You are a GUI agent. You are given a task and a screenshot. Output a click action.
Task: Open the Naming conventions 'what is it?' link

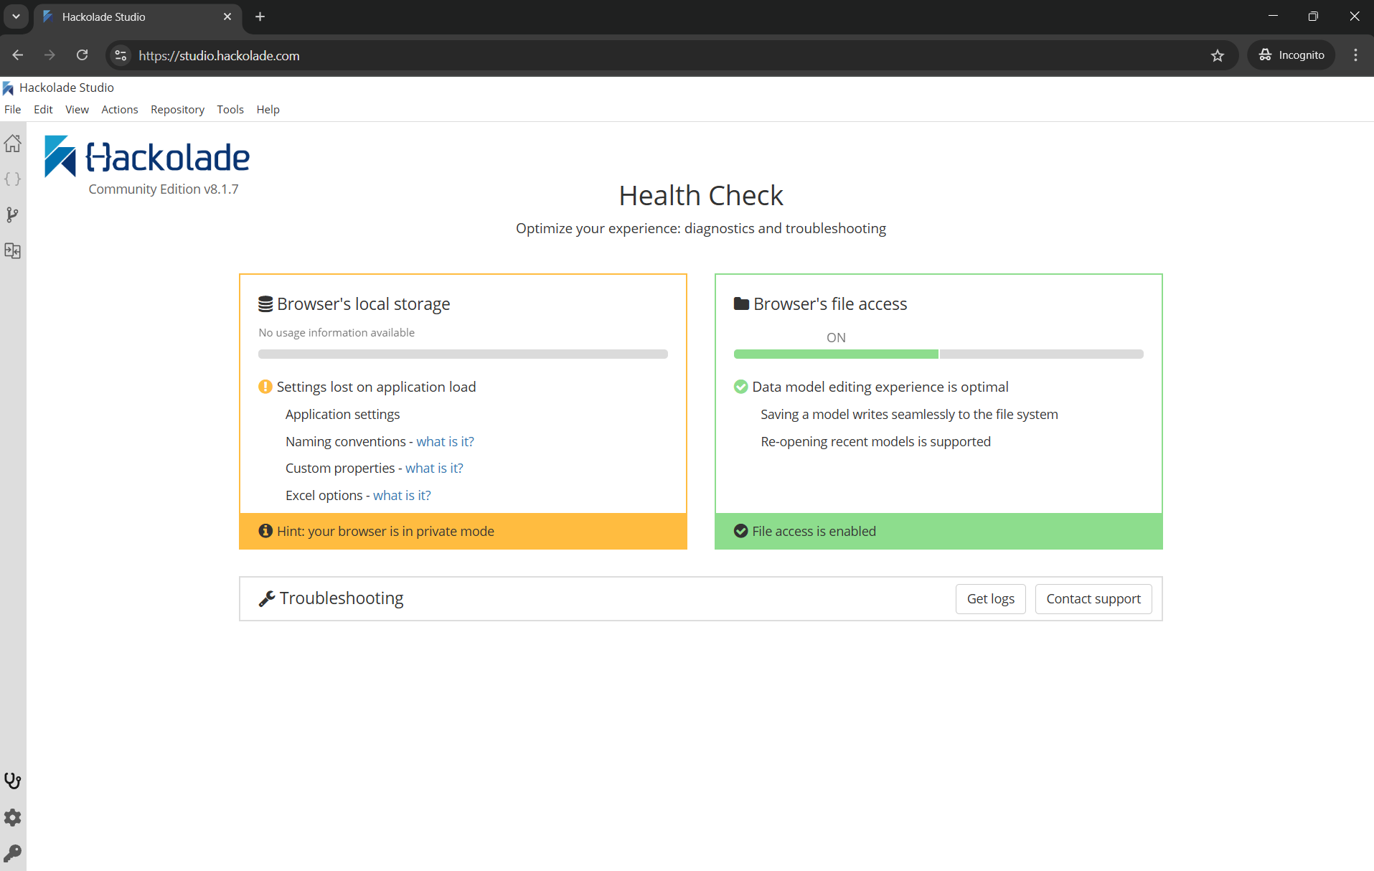(x=444, y=441)
